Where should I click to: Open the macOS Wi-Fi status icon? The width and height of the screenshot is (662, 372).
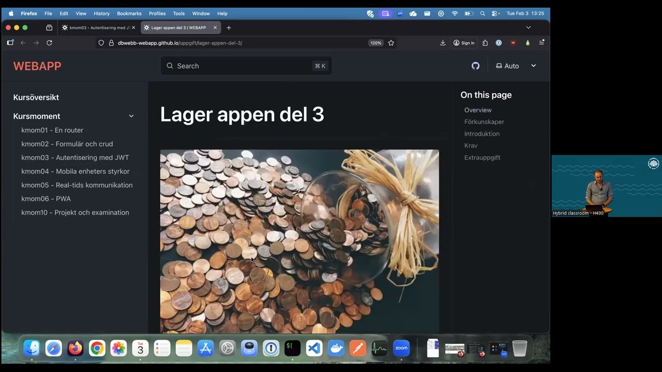point(455,13)
